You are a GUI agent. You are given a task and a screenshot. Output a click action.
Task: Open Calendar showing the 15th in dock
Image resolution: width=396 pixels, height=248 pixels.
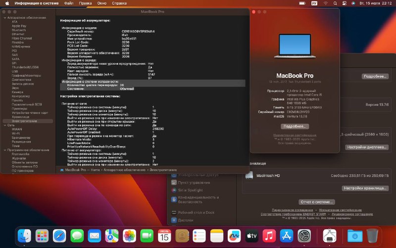(164, 236)
